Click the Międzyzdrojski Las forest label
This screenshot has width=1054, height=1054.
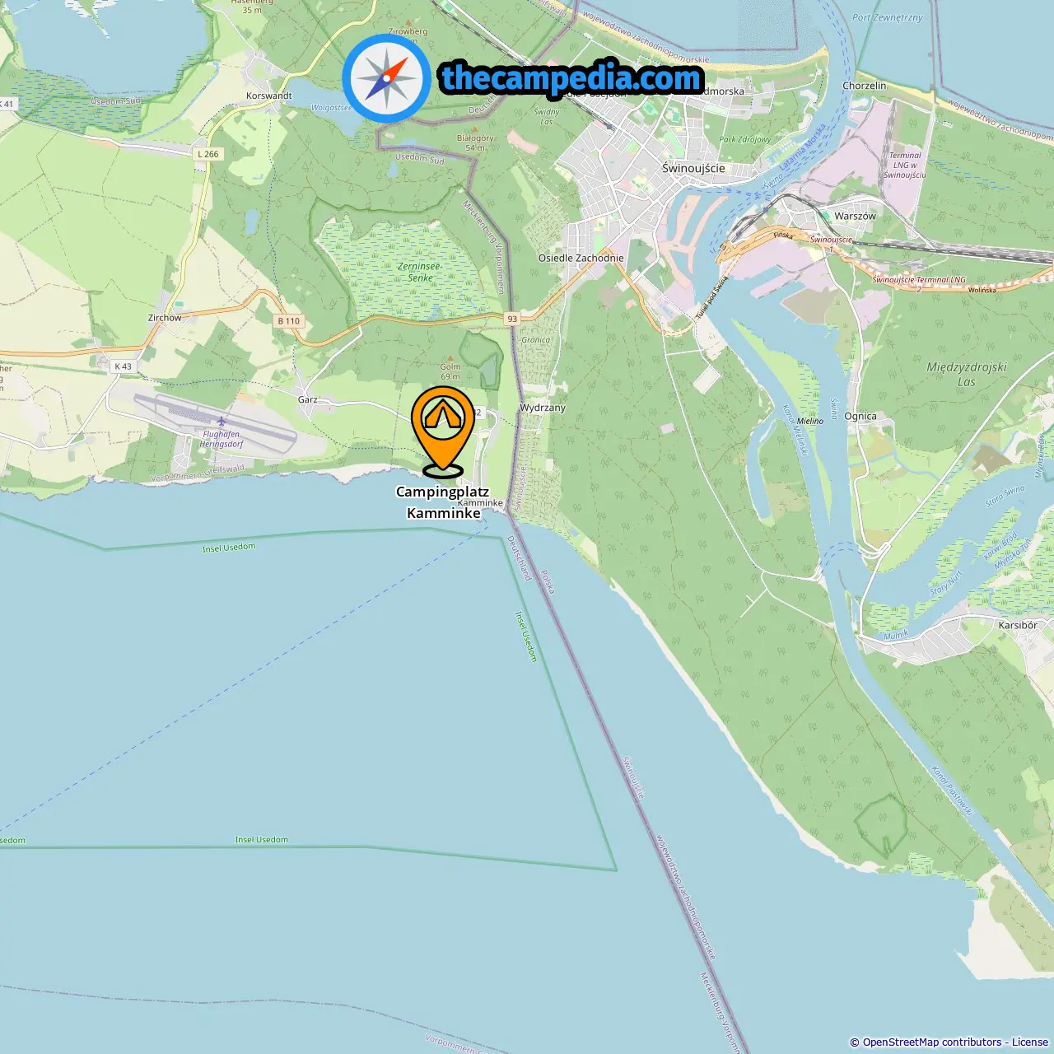[967, 375]
